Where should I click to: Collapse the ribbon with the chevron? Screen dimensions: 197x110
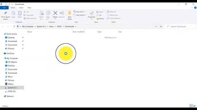coord(192,8)
